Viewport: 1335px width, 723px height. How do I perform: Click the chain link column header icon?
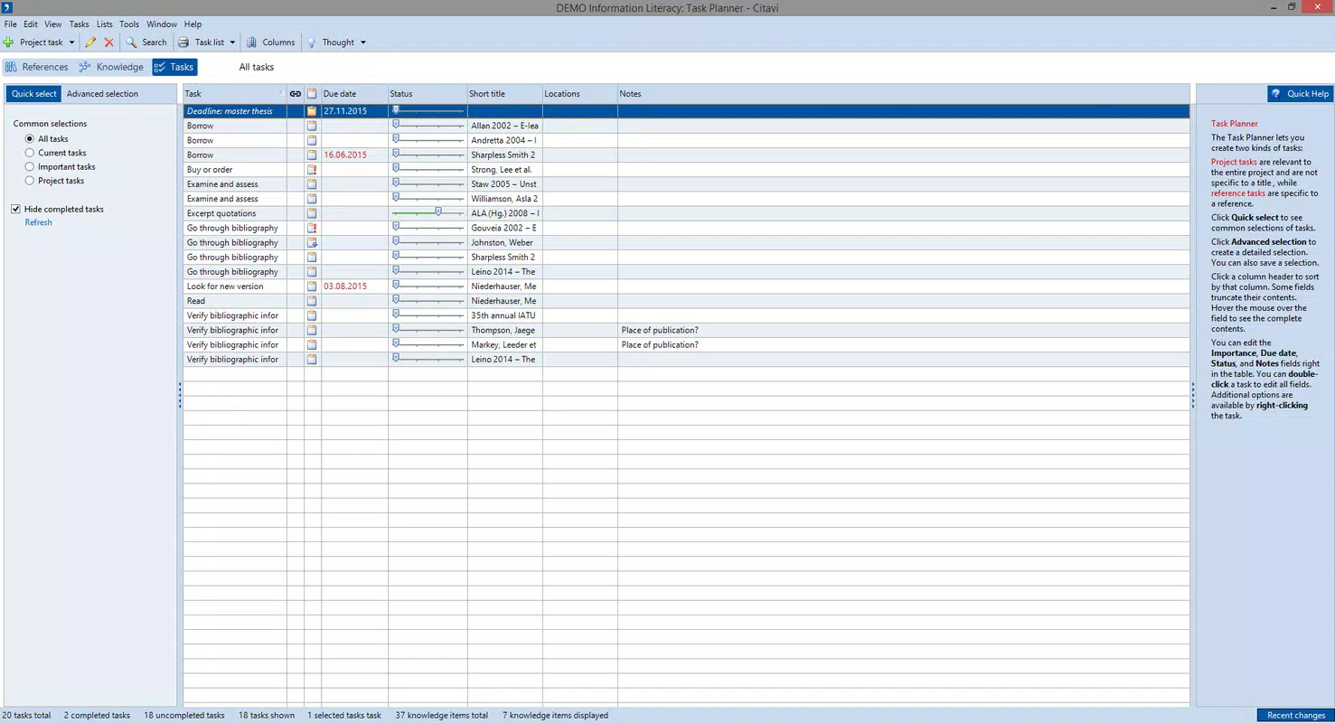(x=296, y=94)
